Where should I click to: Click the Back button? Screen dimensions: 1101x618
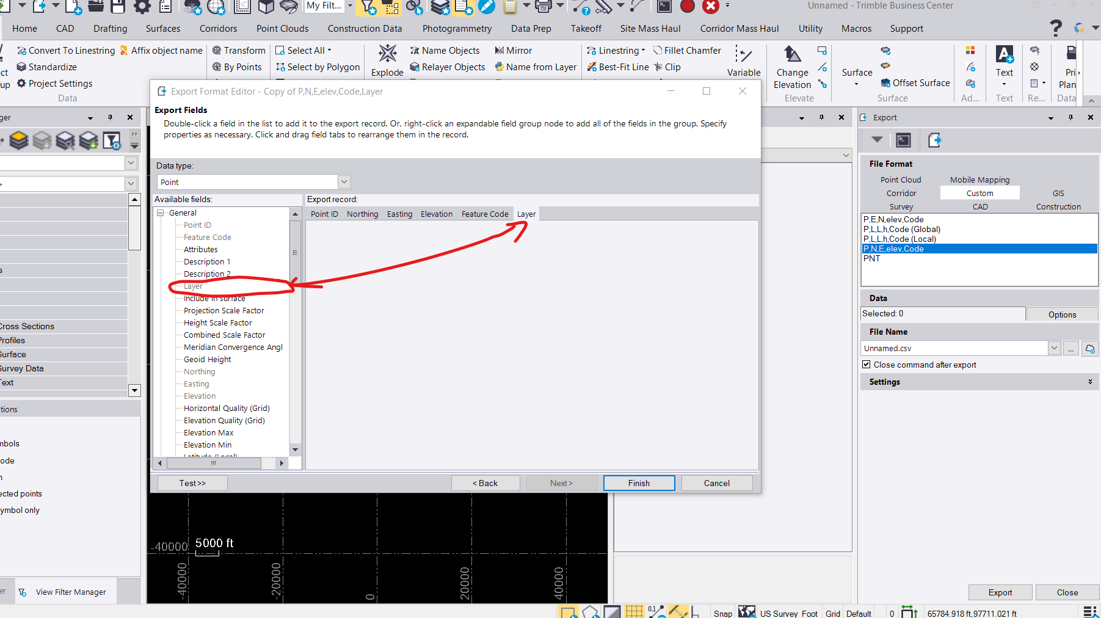(x=485, y=483)
